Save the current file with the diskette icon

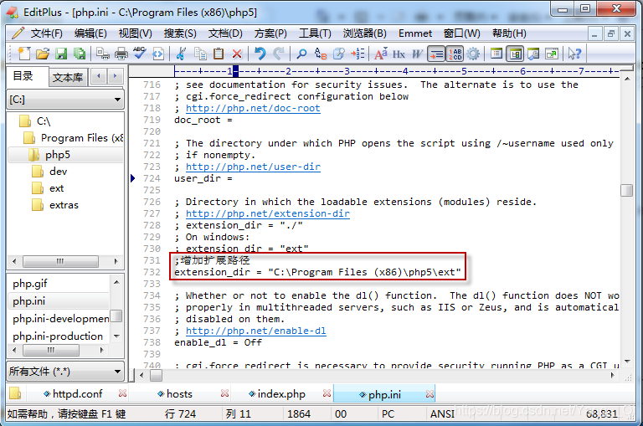tap(61, 54)
